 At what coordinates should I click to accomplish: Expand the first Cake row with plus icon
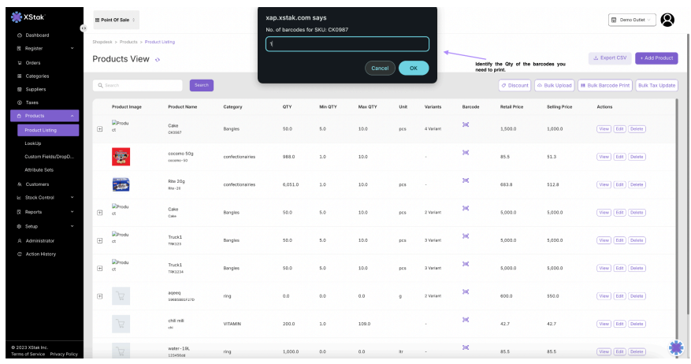pyautogui.click(x=99, y=128)
